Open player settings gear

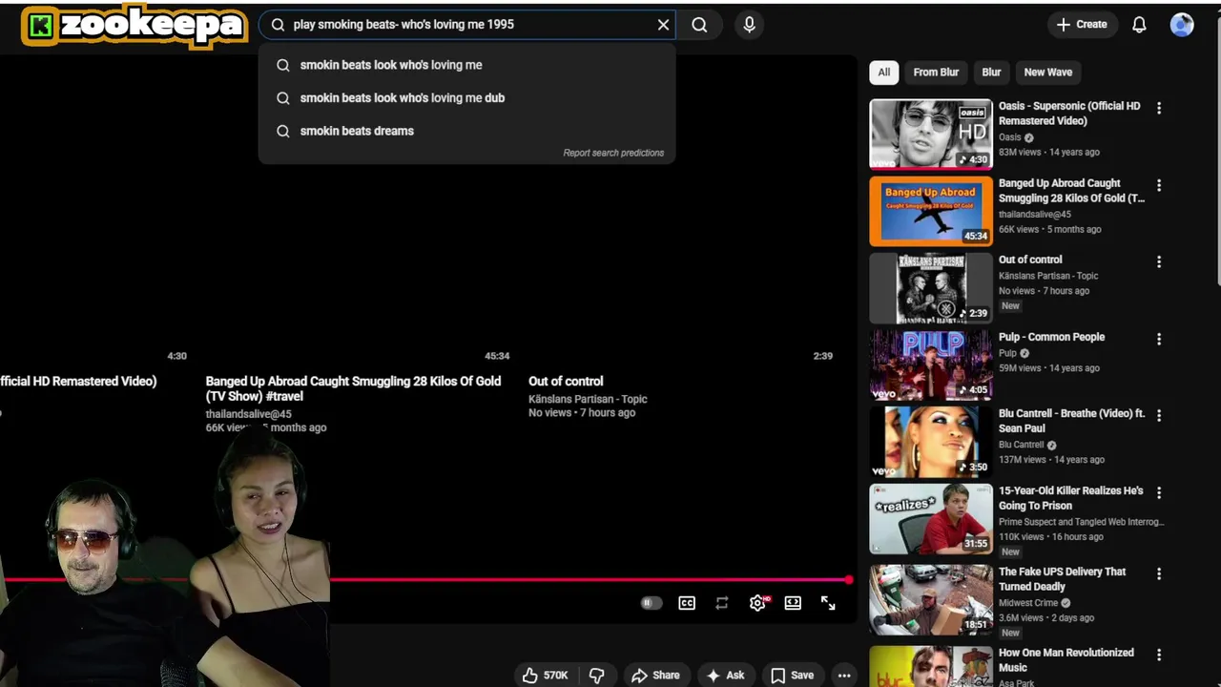757,603
